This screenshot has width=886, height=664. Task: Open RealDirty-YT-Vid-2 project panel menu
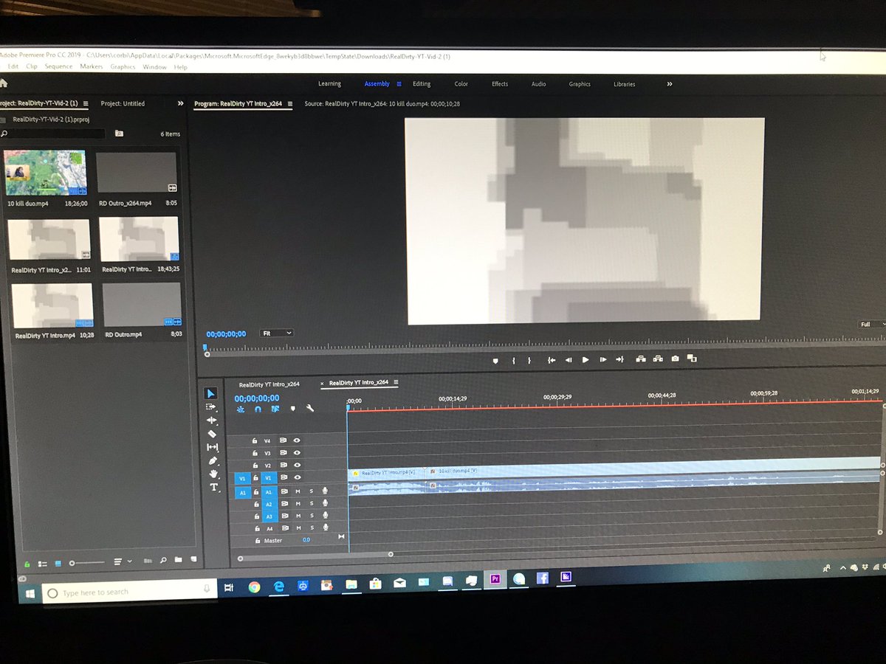pos(86,104)
